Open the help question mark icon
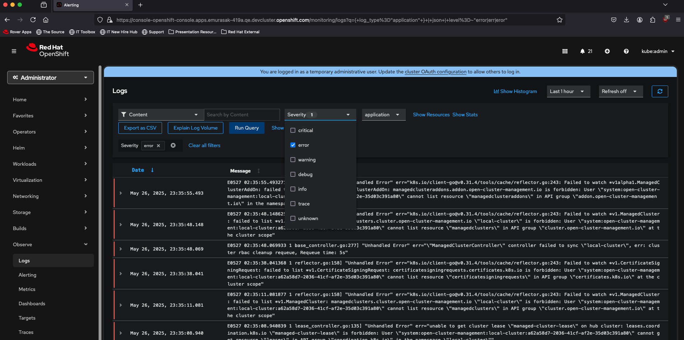This screenshot has height=340, width=684. tap(626, 51)
